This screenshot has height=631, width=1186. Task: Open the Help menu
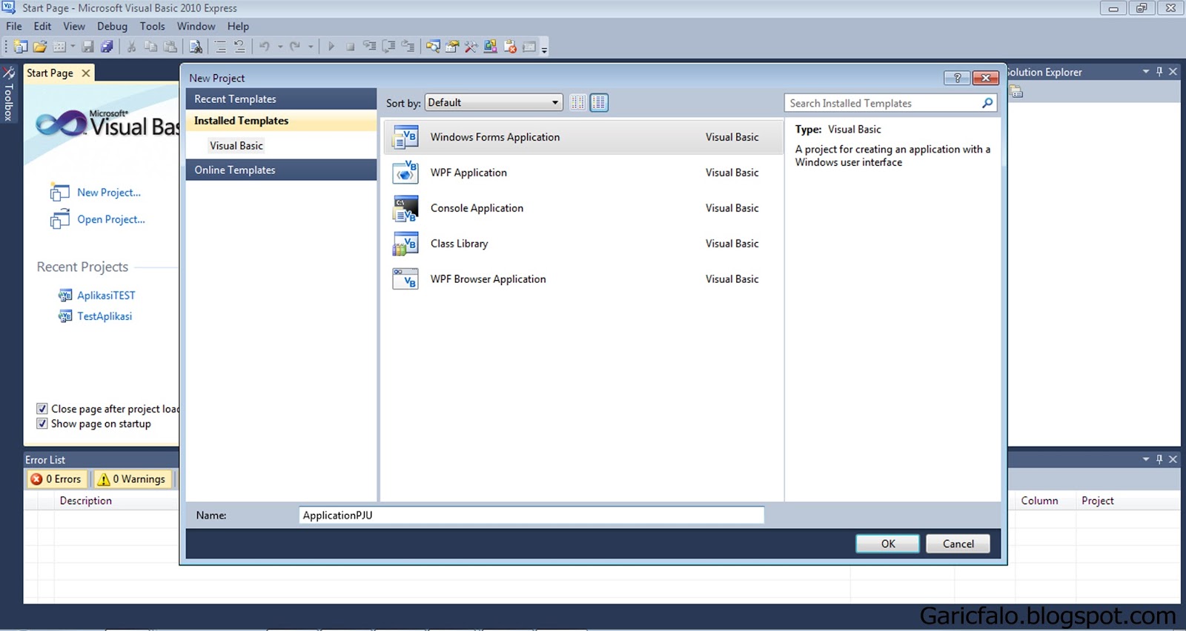(x=238, y=26)
